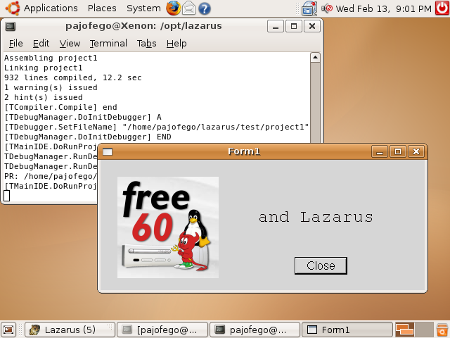Image resolution: width=450 pixels, height=338 pixels.
Task: Open the Applications menu
Action: pos(42,8)
